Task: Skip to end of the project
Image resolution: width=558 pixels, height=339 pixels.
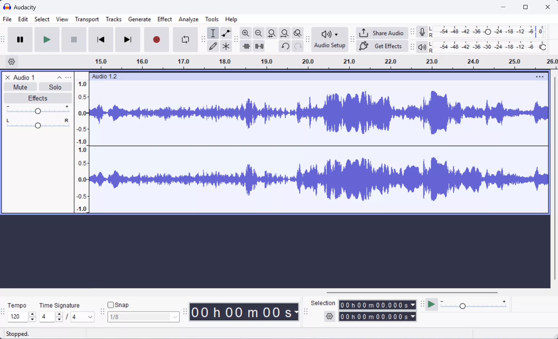Action: tap(128, 40)
